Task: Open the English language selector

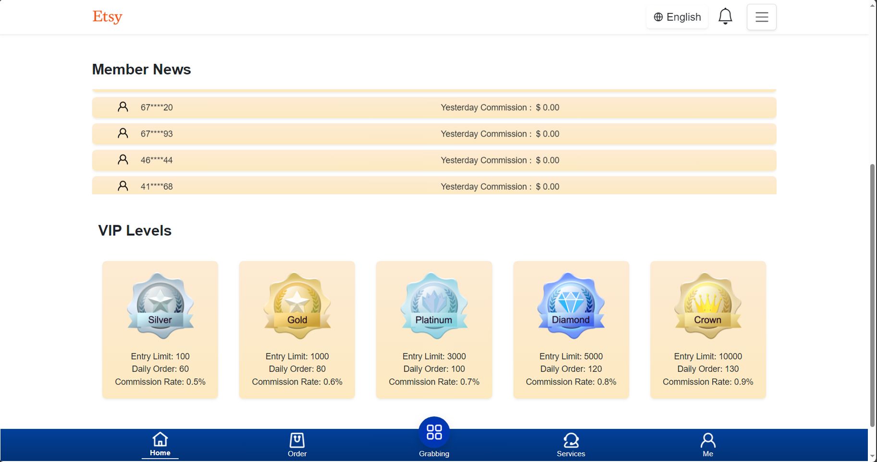Action: click(x=677, y=17)
